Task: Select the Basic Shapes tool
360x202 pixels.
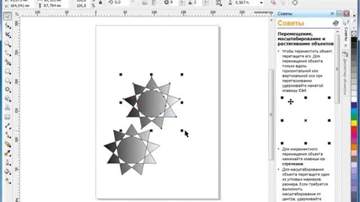Action: coord(7,99)
